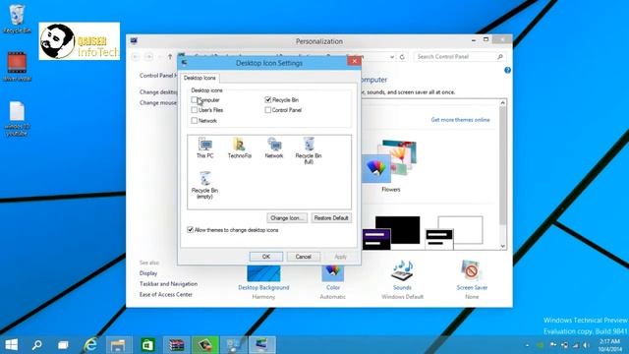This screenshot has width=629, height=354.
Task: Click the themes list scrollbar down arrow
Action: click(x=502, y=246)
